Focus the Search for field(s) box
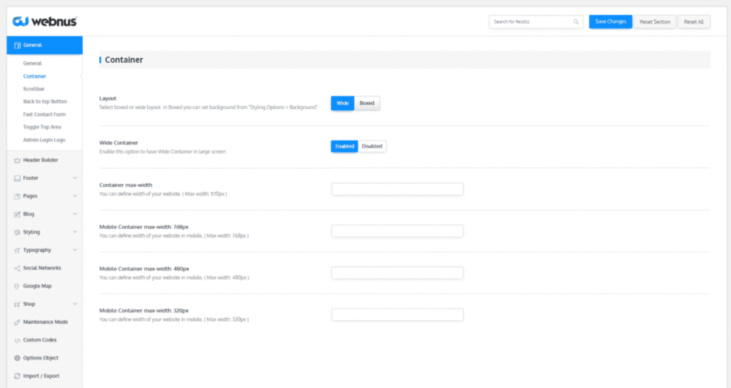The image size is (731, 388). click(535, 22)
